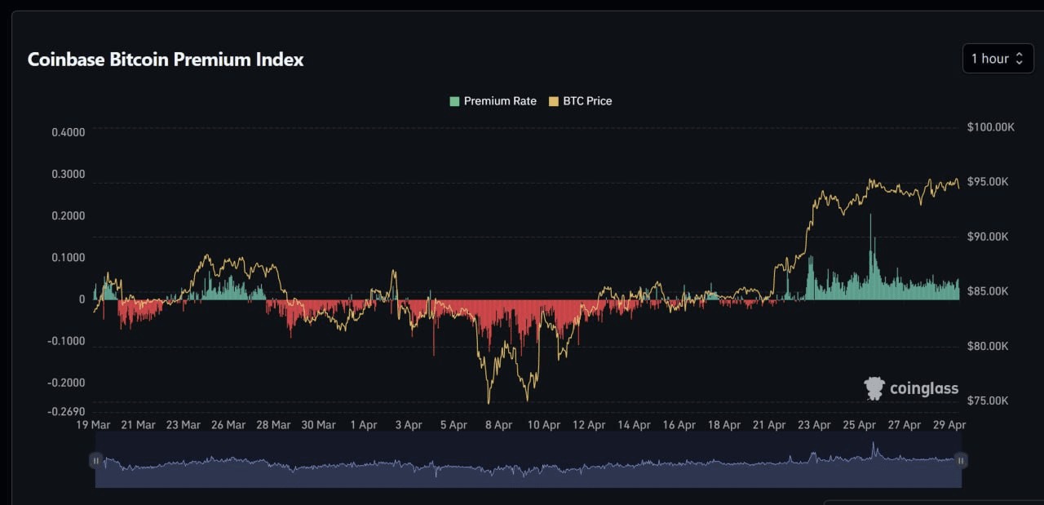Click the yellow BTC Price legend swatch
The height and width of the screenshot is (505, 1044).
554,101
